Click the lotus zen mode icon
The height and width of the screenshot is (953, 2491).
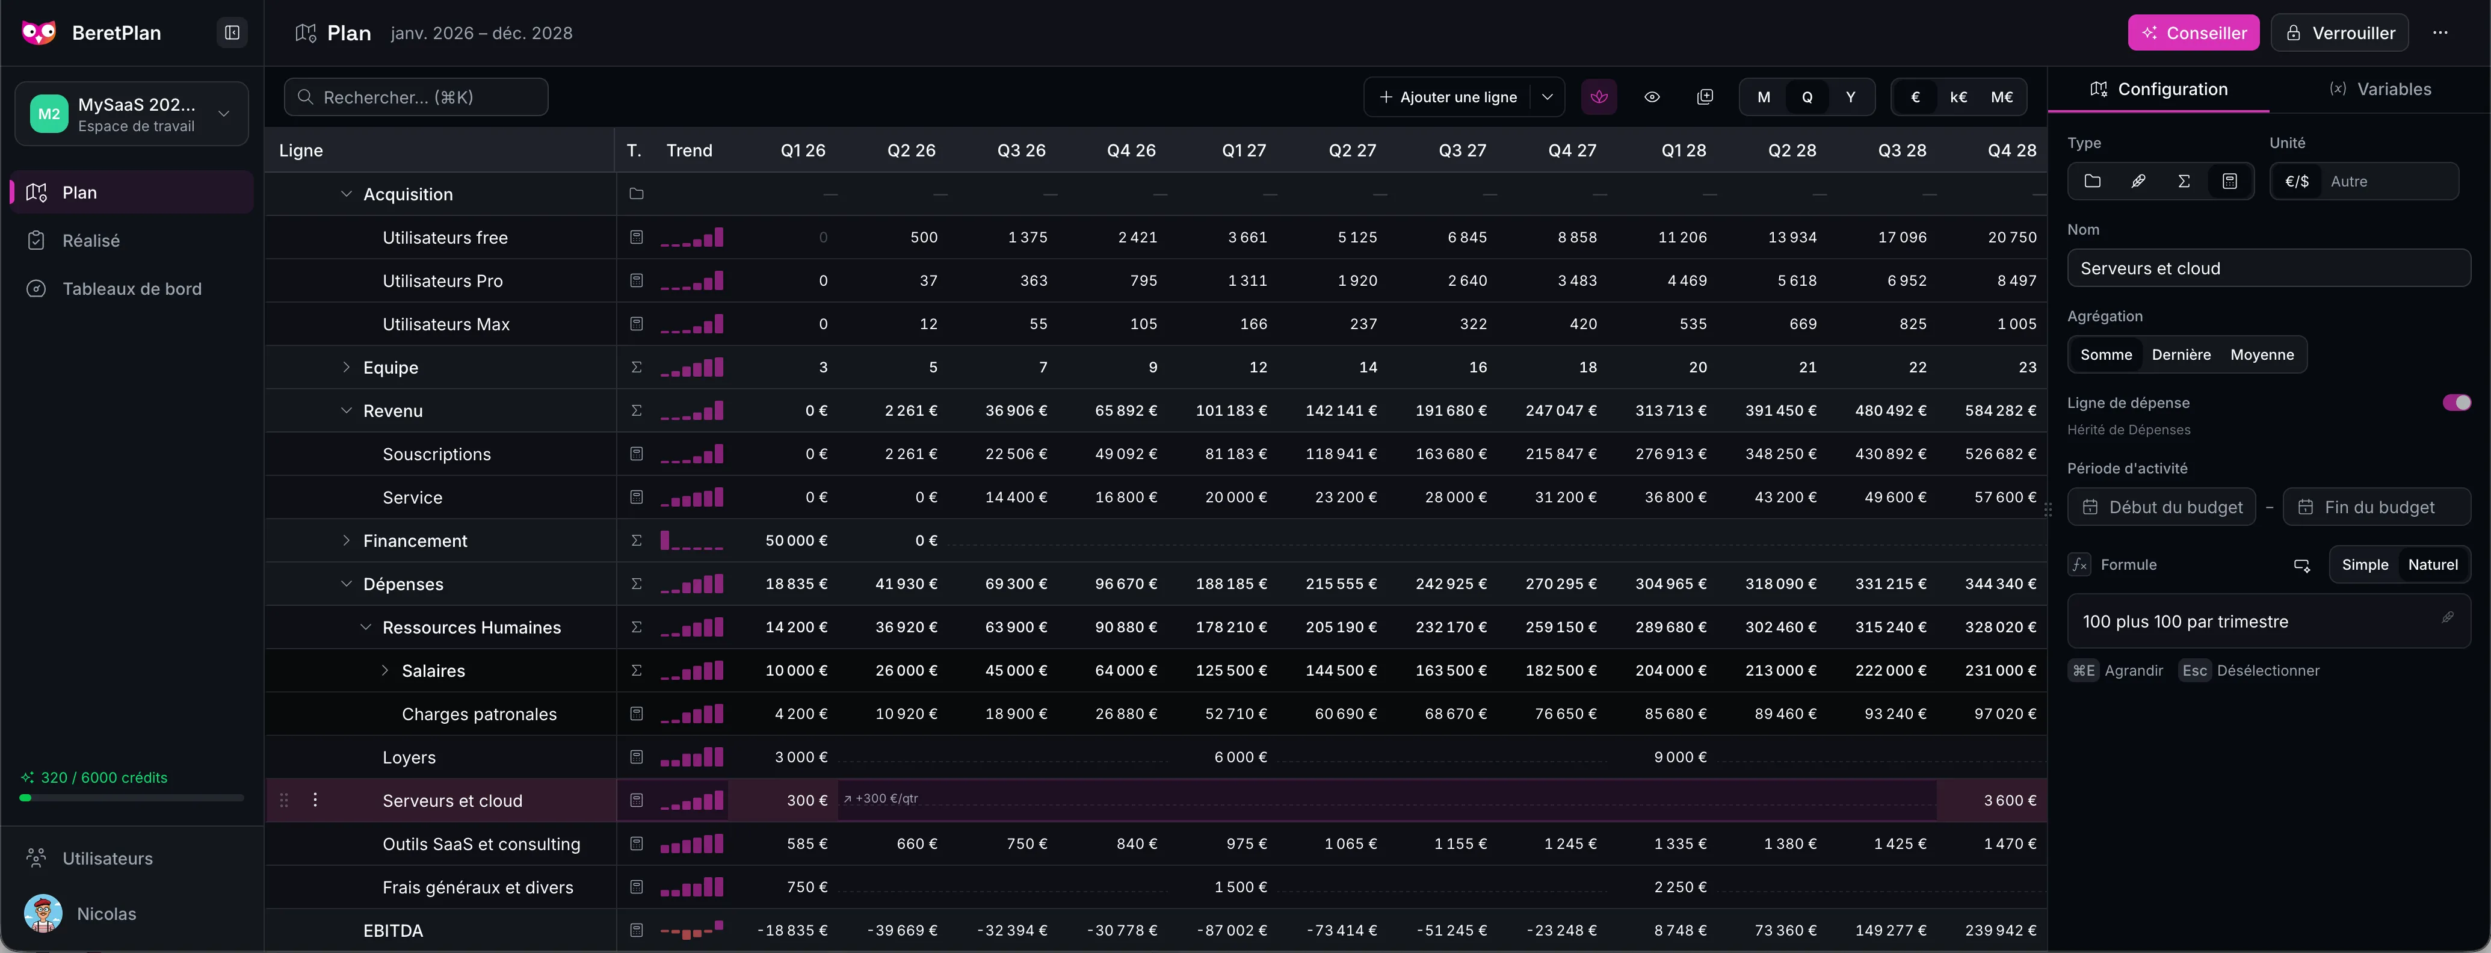pyautogui.click(x=1599, y=97)
